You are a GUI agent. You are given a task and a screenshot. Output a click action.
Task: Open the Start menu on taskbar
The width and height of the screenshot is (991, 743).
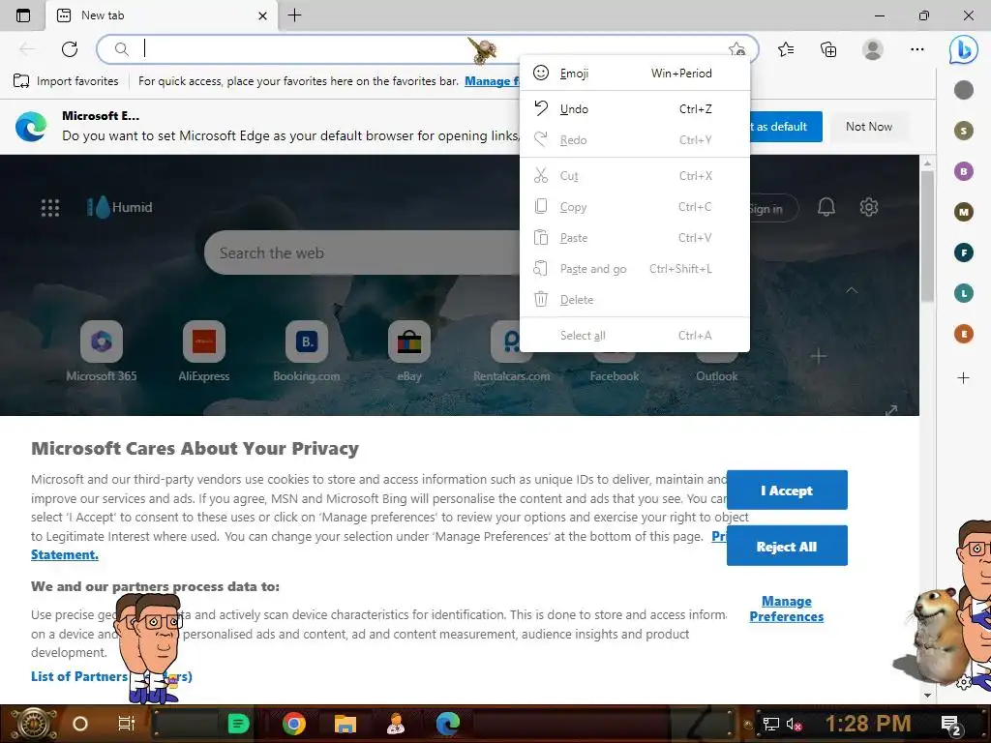coord(33,724)
